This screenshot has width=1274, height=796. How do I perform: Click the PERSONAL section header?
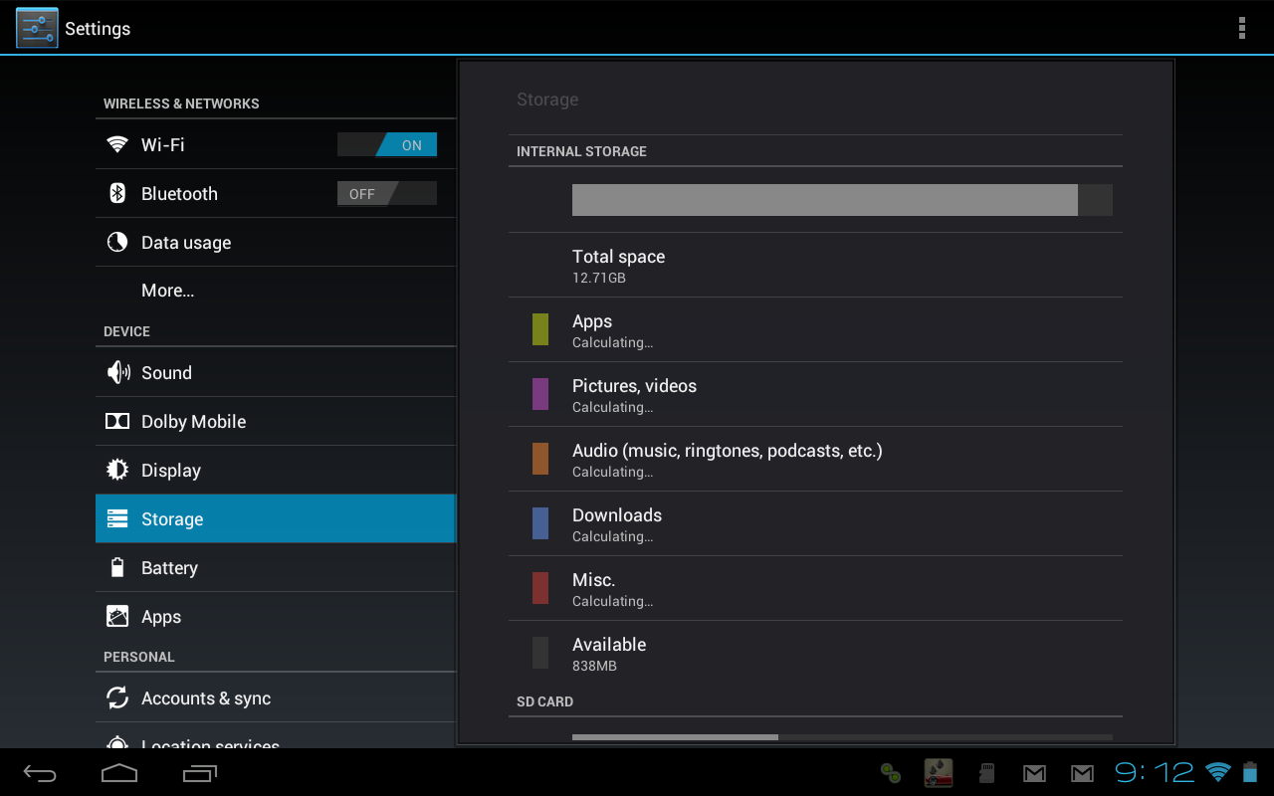click(x=138, y=657)
